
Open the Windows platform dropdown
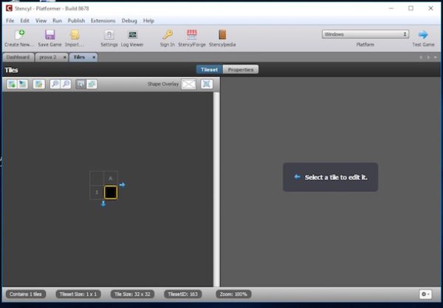(365, 34)
